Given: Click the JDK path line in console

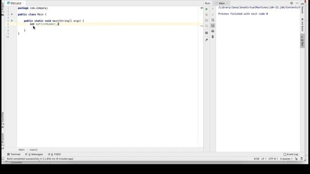Looking at the screenshot, I should tap(259, 8).
